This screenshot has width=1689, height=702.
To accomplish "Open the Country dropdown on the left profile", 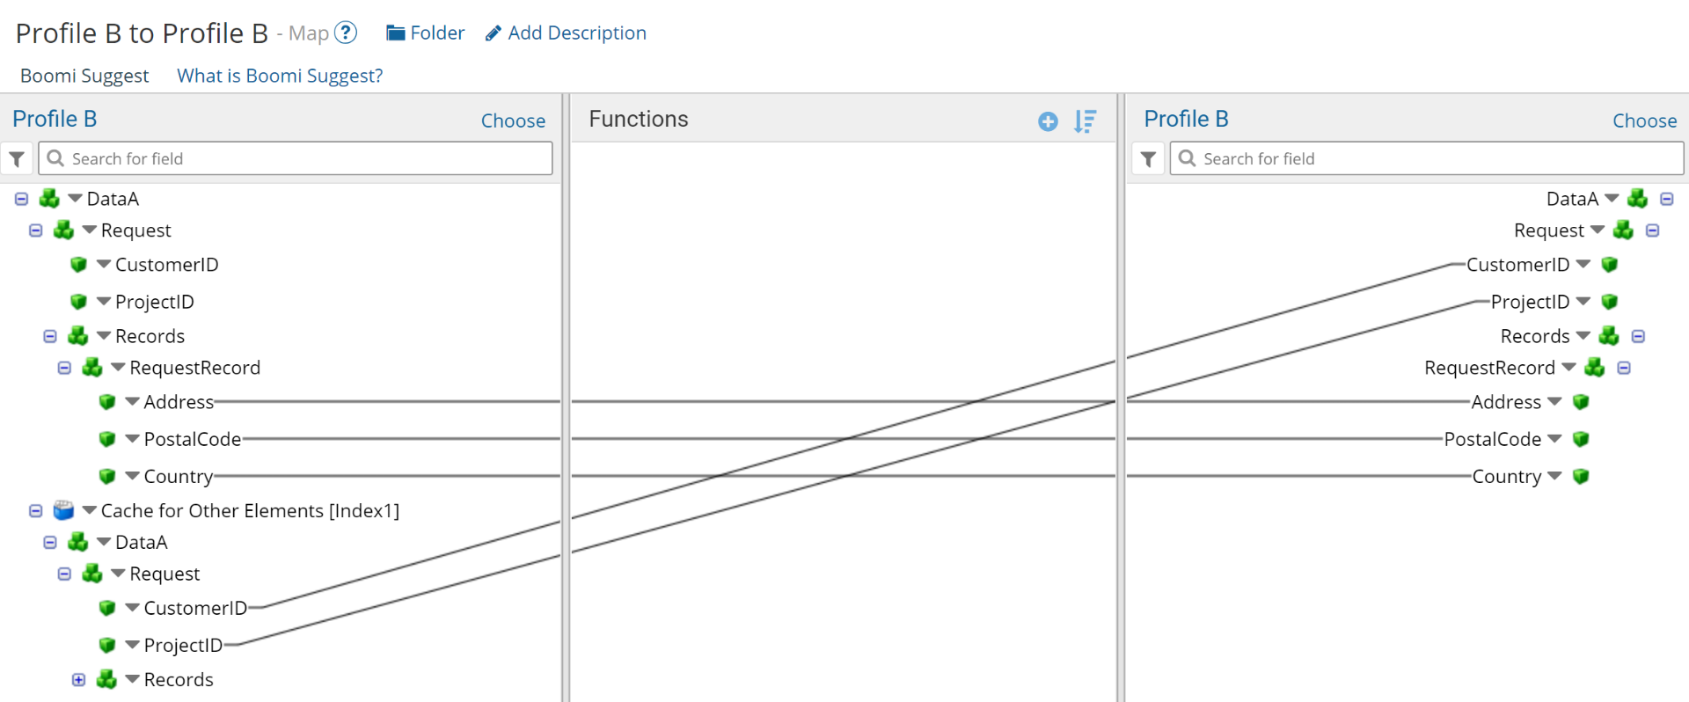I will (x=132, y=476).
